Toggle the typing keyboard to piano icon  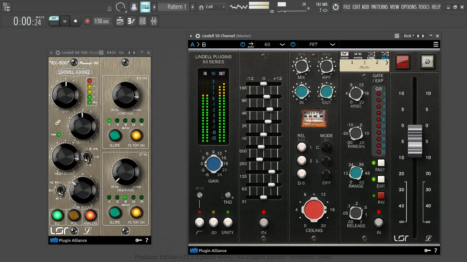[x=145, y=7]
